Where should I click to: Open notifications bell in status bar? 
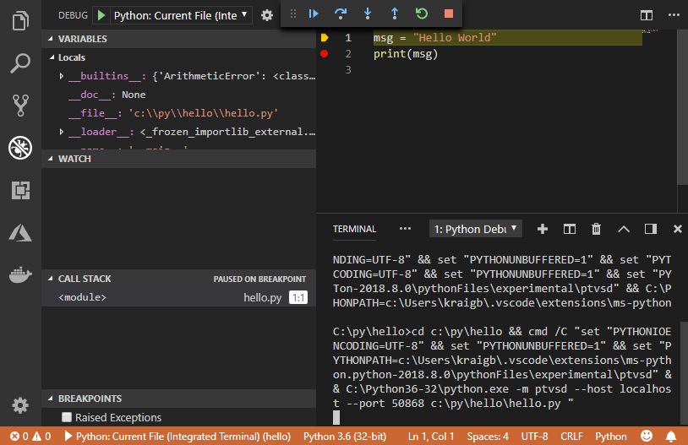[671, 436]
